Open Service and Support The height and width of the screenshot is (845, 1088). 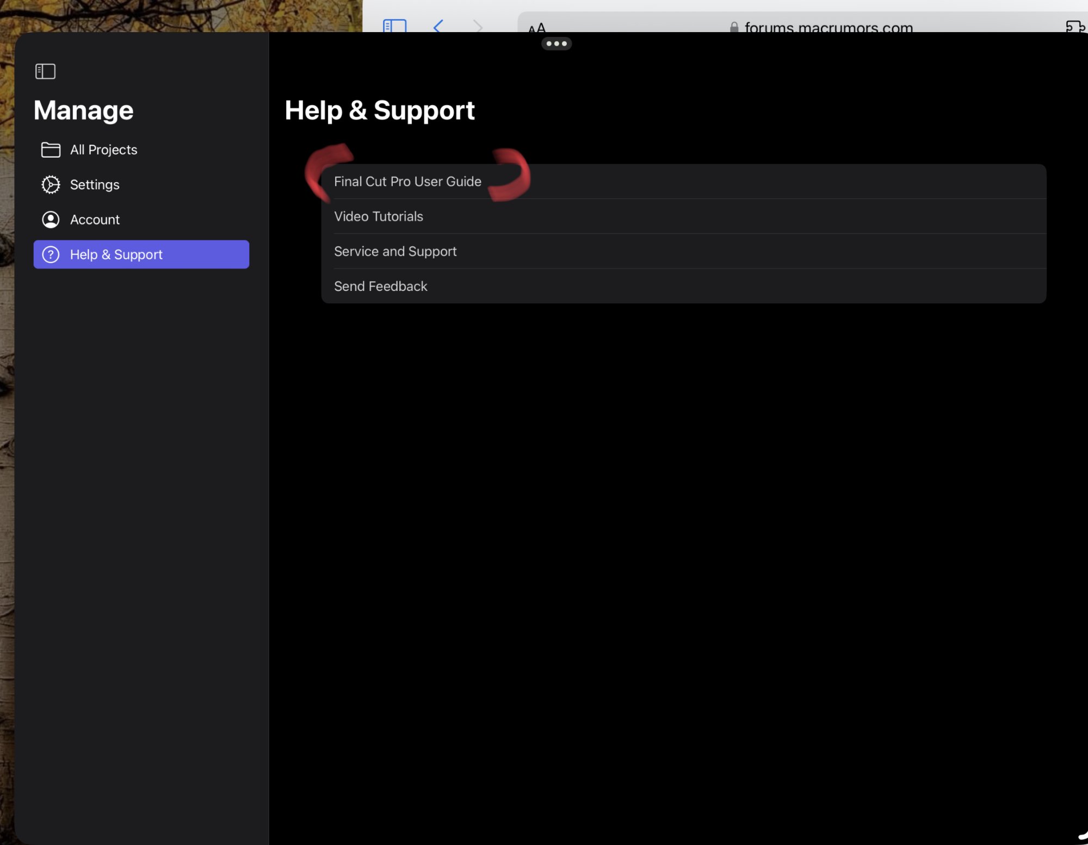pos(683,251)
